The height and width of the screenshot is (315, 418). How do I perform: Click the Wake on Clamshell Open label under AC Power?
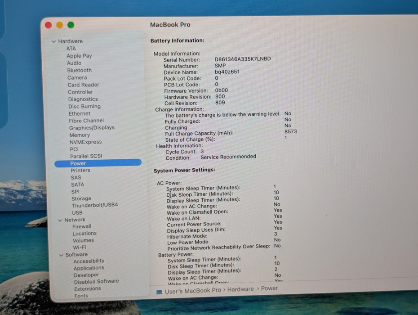tap(197, 212)
